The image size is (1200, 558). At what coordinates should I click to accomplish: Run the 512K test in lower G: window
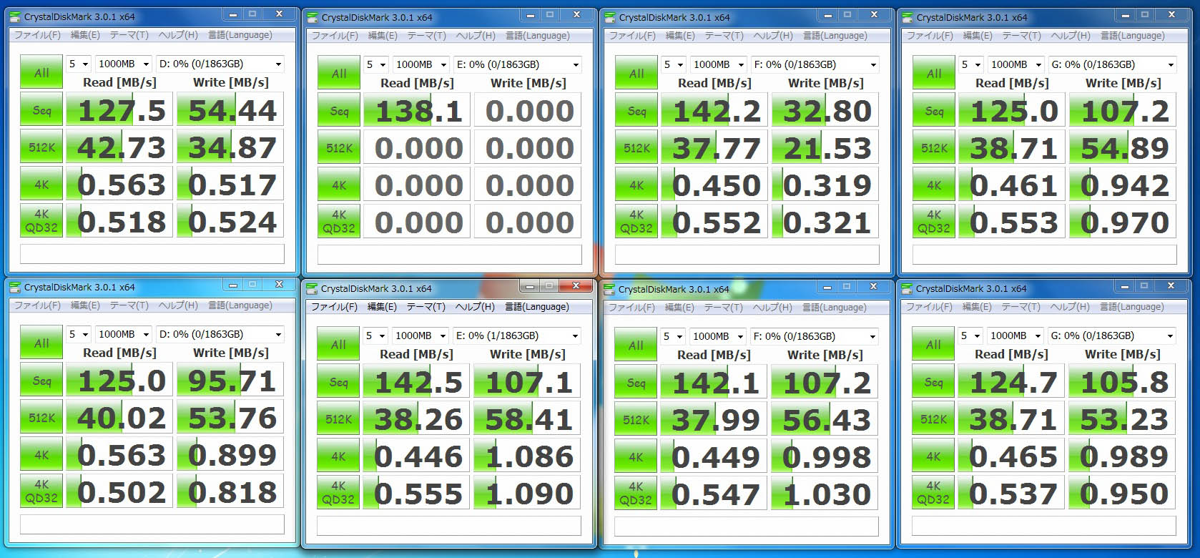(x=933, y=419)
